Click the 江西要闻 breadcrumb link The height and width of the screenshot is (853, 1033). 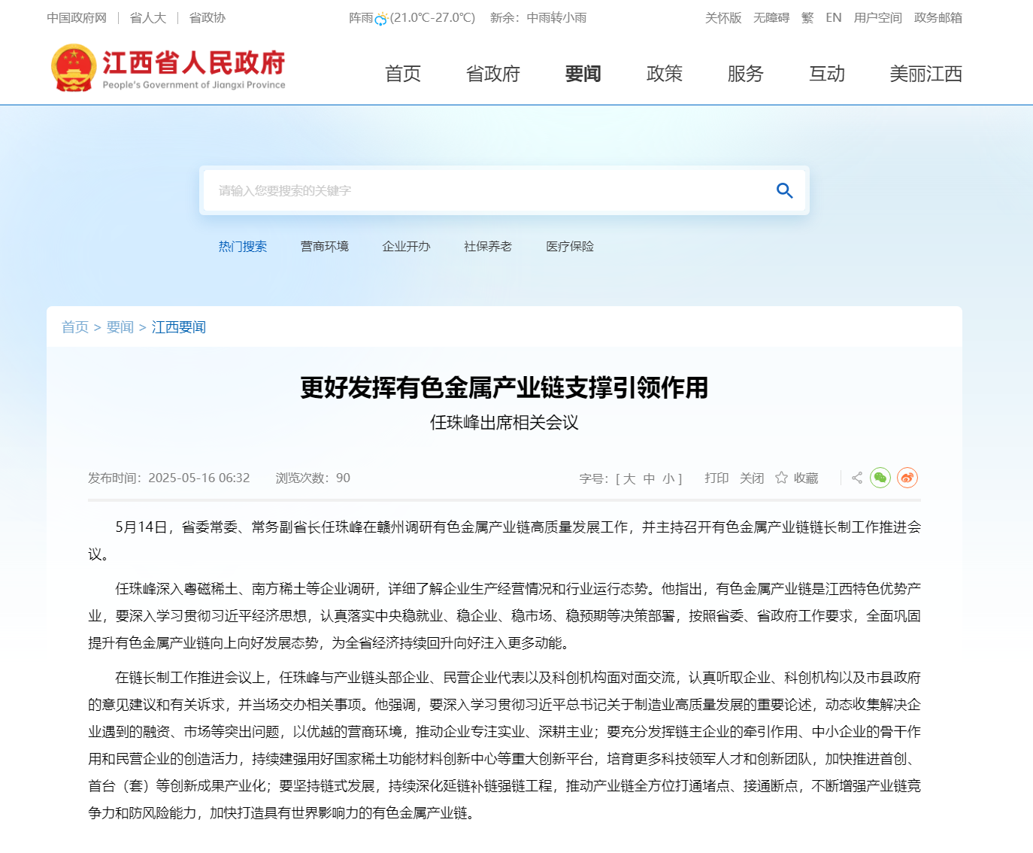[x=179, y=327]
